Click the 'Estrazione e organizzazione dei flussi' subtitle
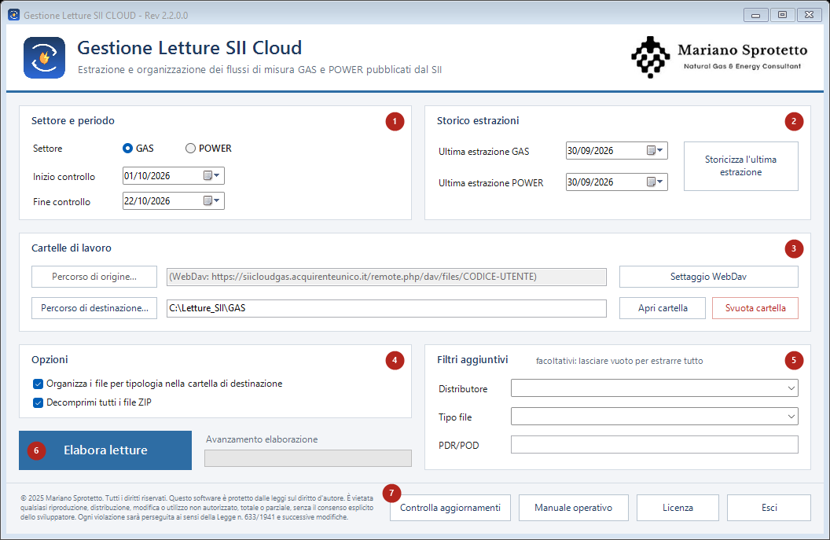This screenshot has height=540, width=830. (260, 69)
